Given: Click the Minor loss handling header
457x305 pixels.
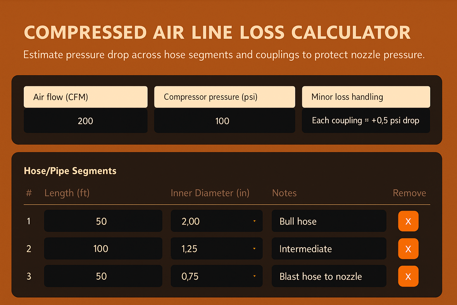Looking at the screenshot, I should tap(366, 97).
